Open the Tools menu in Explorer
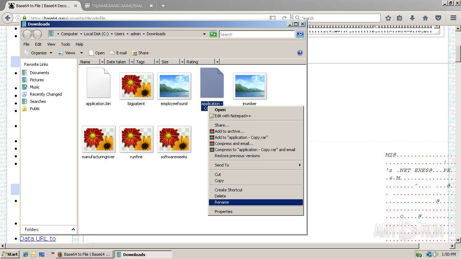 [x=66, y=44]
